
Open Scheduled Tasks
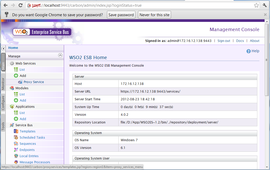32,137
